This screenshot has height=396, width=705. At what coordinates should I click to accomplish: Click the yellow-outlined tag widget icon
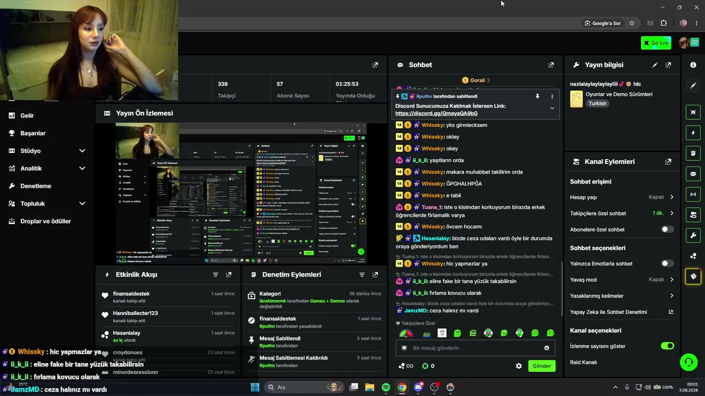pyautogui.click(x=693, y=276)
